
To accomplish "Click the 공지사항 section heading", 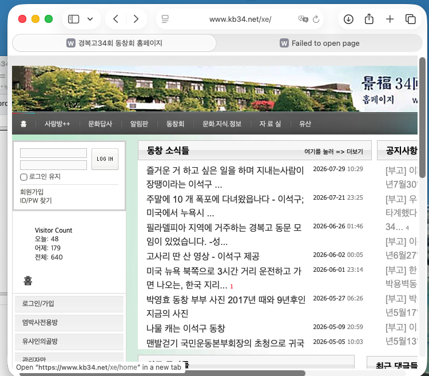I will [402, 151].
